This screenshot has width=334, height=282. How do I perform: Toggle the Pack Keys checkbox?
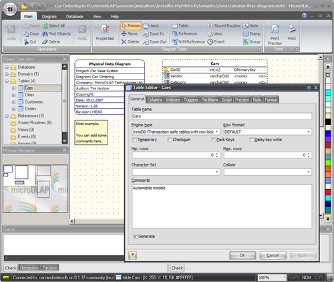click(x=213, y=140)
